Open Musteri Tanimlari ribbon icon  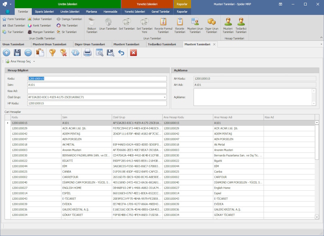pos(228,25)
